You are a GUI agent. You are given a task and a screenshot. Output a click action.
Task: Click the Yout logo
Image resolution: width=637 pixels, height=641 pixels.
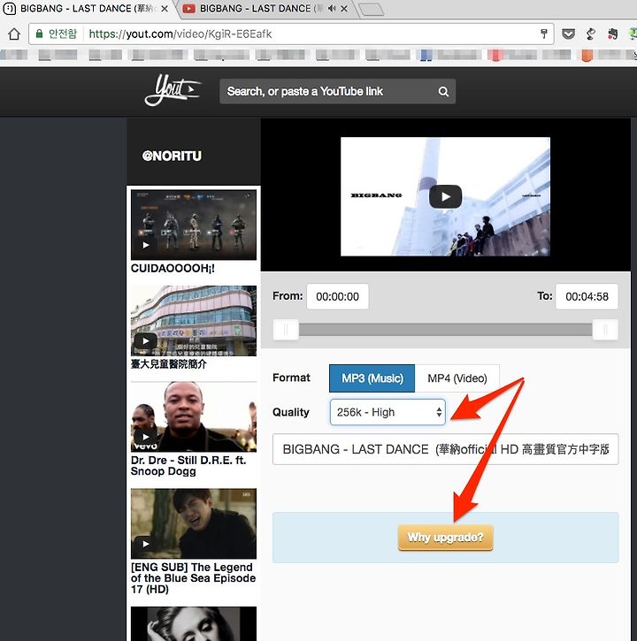[x=173, y=90]
